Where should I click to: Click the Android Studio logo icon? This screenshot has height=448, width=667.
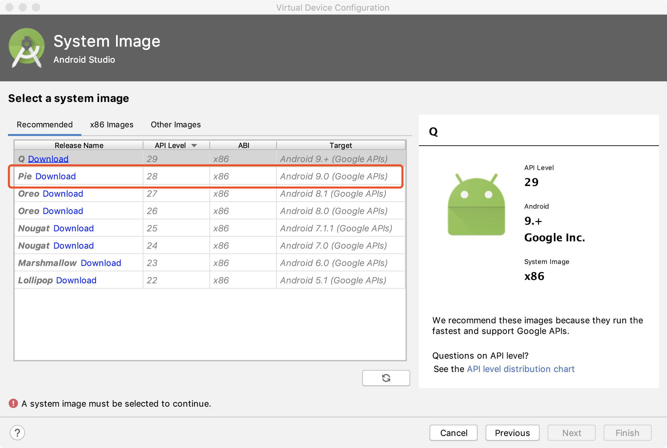coord(27,48)
